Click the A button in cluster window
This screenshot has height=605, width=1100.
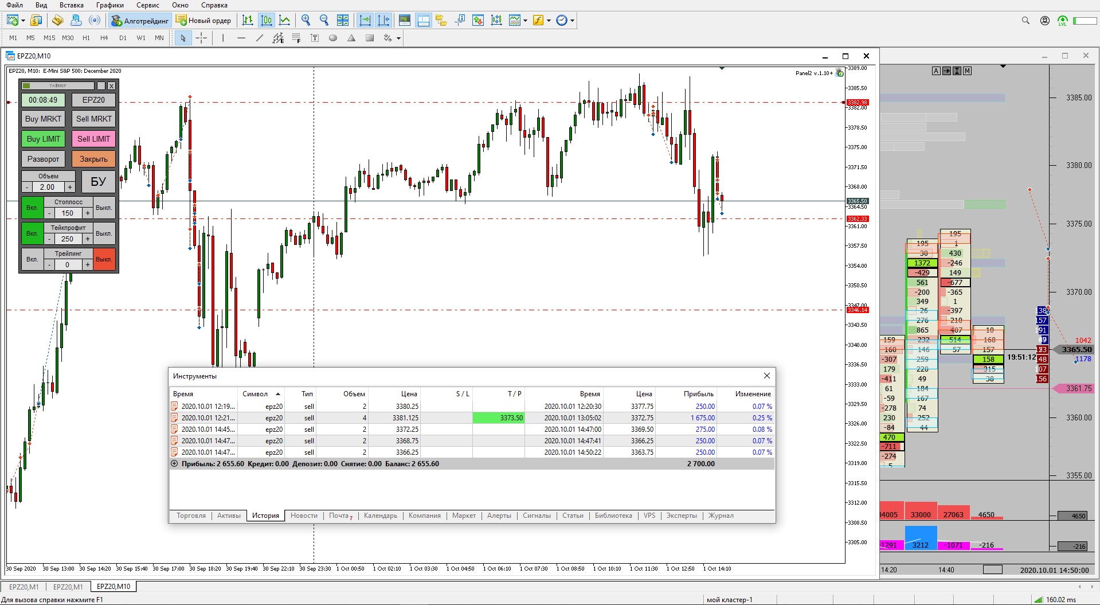936,71
